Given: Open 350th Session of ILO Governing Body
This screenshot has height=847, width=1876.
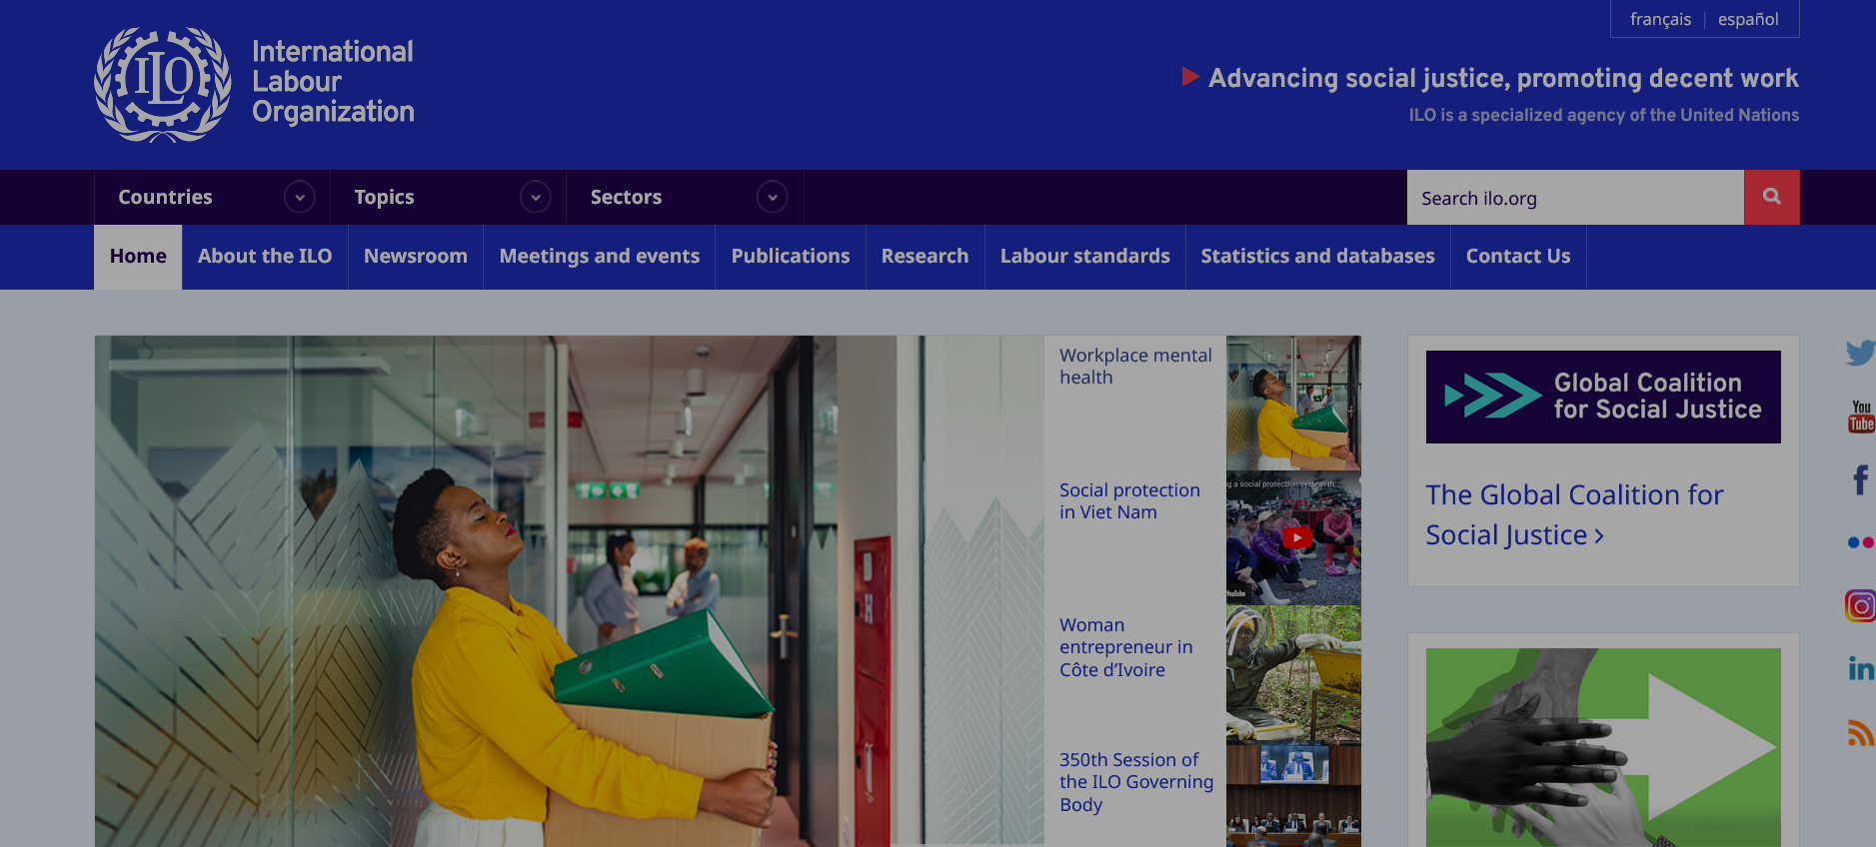Looking at the screenshot, I should coord(1136,782).
